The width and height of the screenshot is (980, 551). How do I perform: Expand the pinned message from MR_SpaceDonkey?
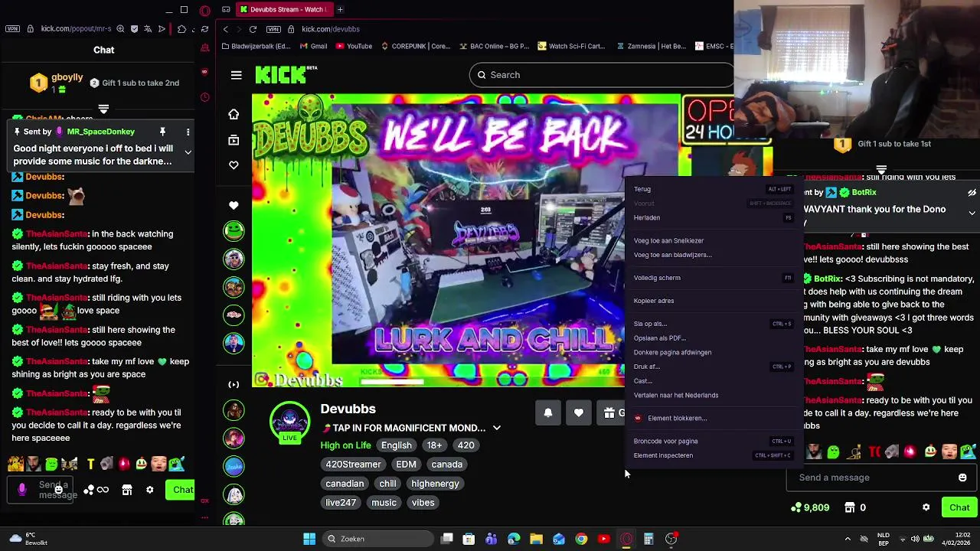click(188, 152)
